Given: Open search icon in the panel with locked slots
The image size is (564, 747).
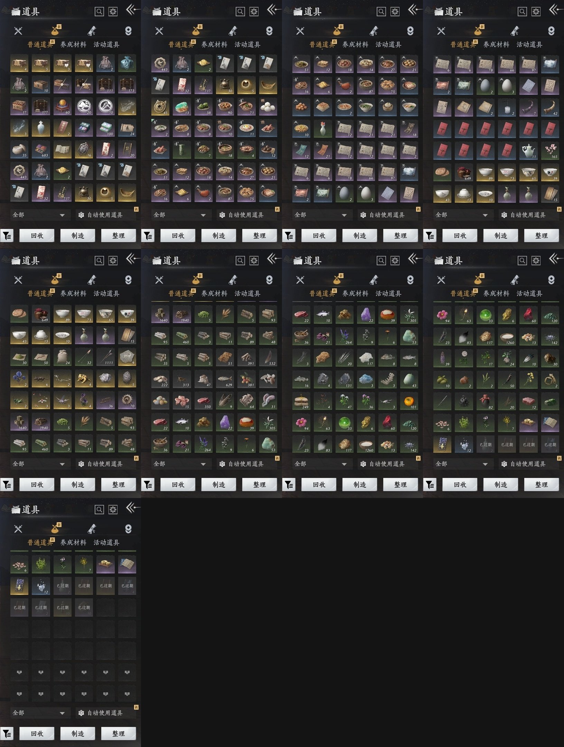Looking at the screenshot, I should point(99,509).
